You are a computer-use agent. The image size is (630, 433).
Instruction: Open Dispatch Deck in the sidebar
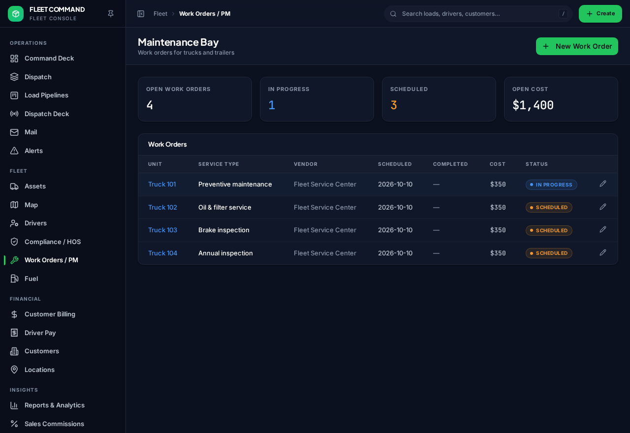coord(63,114)
